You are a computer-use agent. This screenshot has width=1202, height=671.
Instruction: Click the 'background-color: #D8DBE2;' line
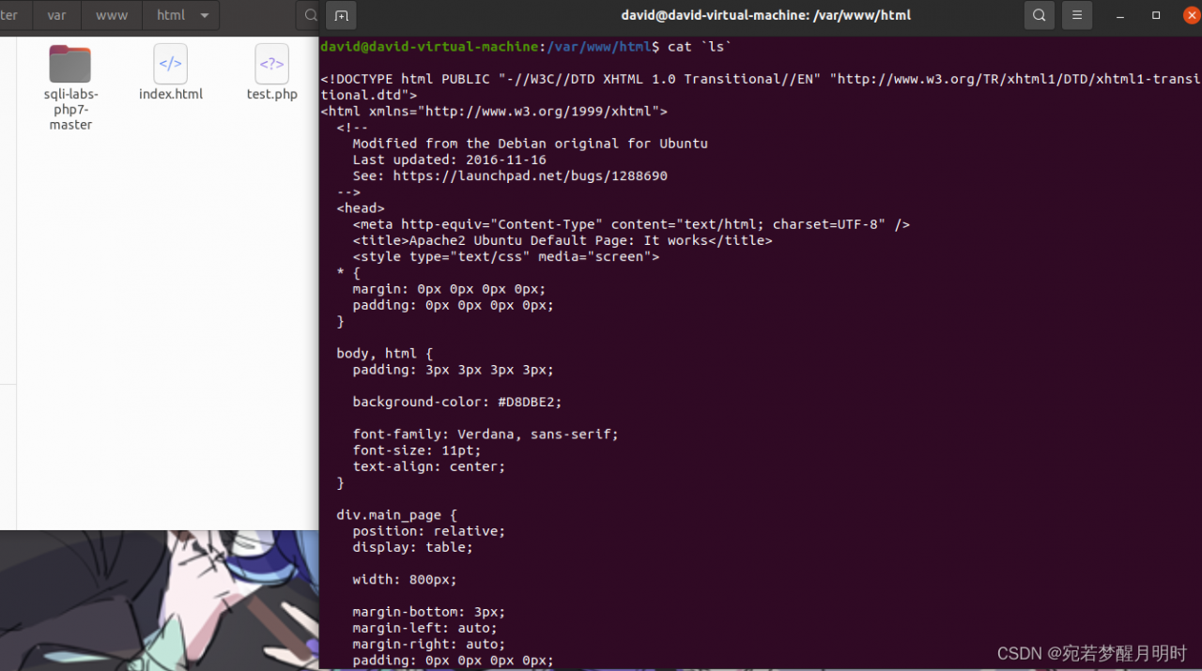[x=457, y=402]
